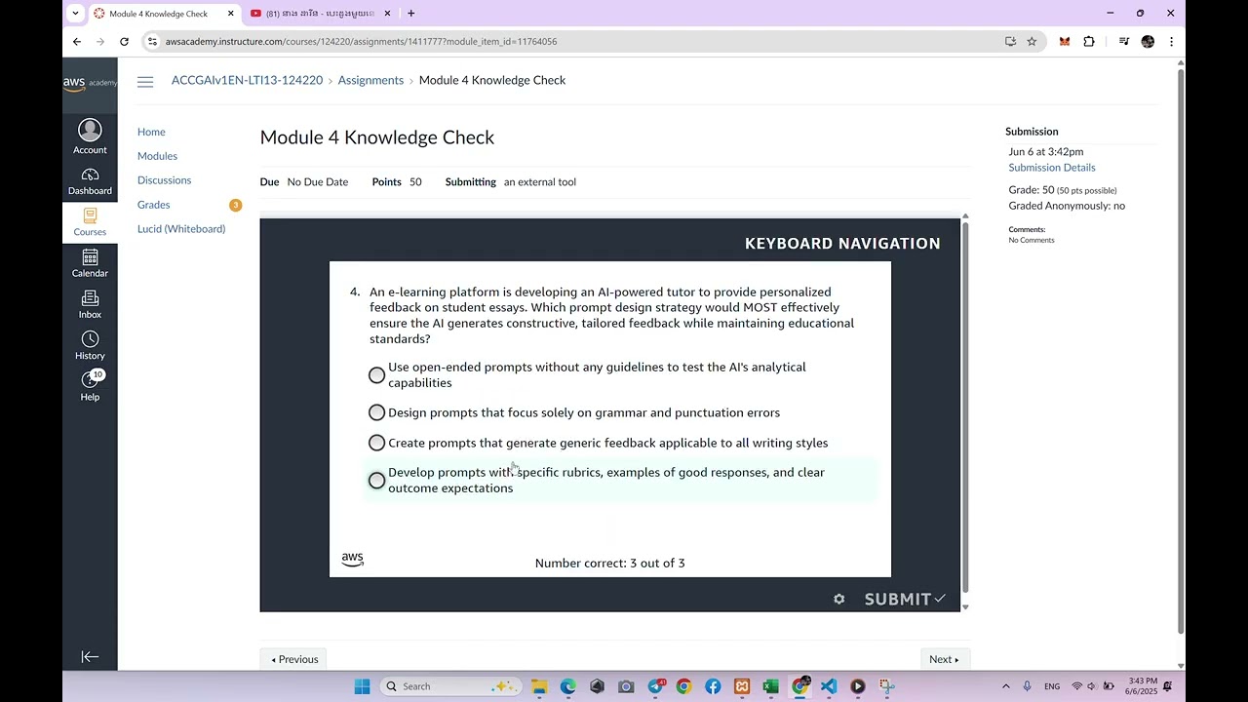Click the AWS Academy logo
Image resolution: width=1248 pixels, height=702 pixels.
point(90,84)
